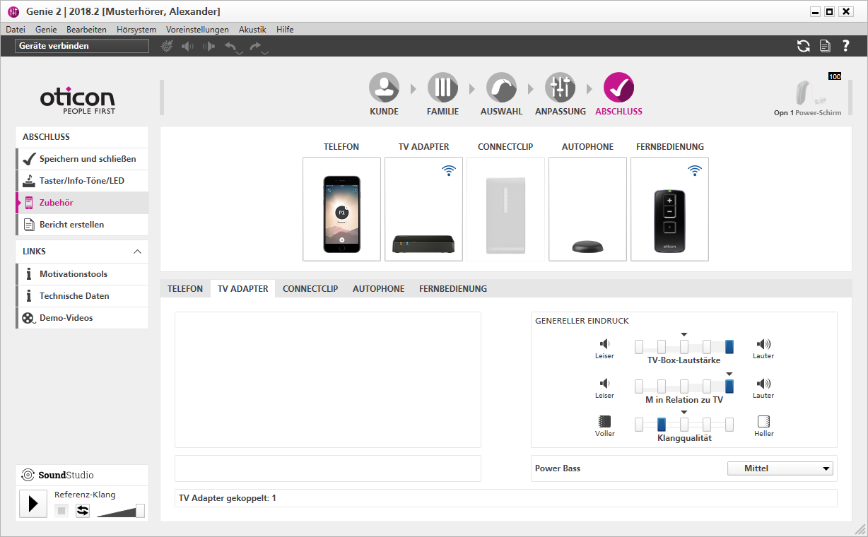
Task: Click the refresh icon in top toolbar
Action: tap(804, 46)
